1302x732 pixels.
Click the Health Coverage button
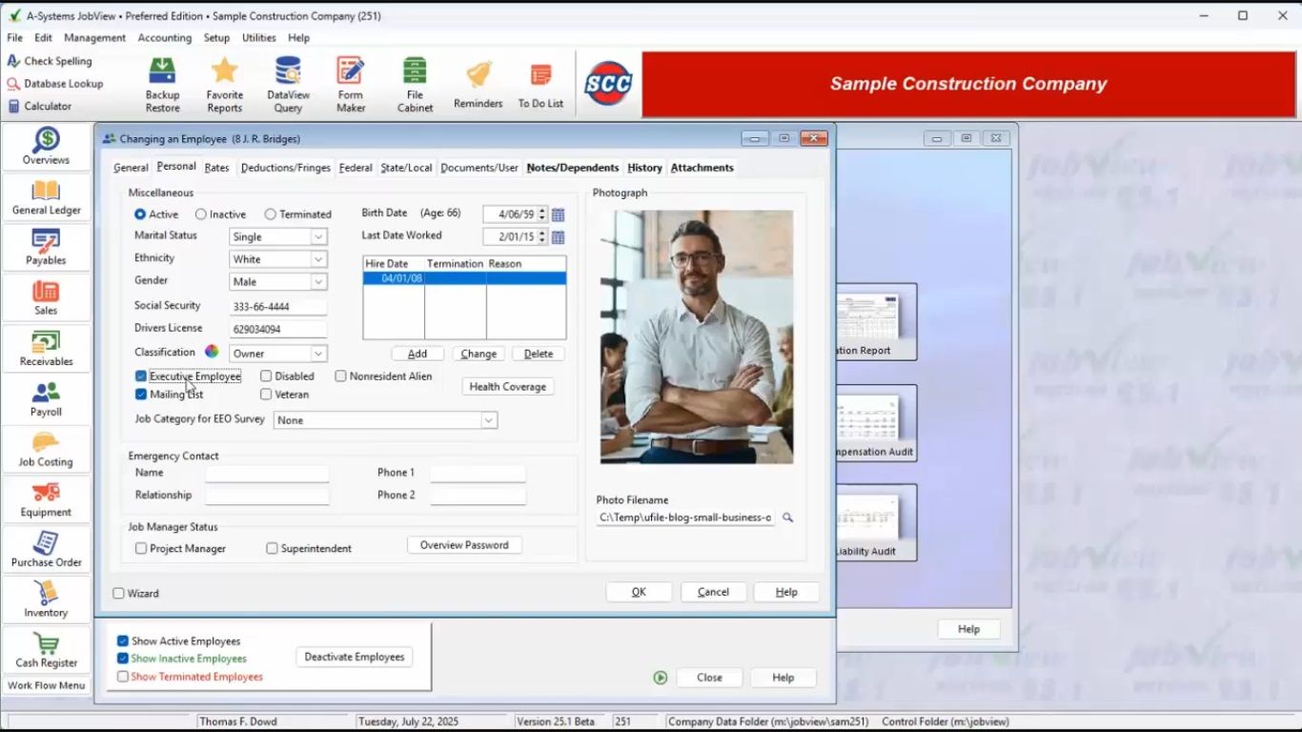507,387
